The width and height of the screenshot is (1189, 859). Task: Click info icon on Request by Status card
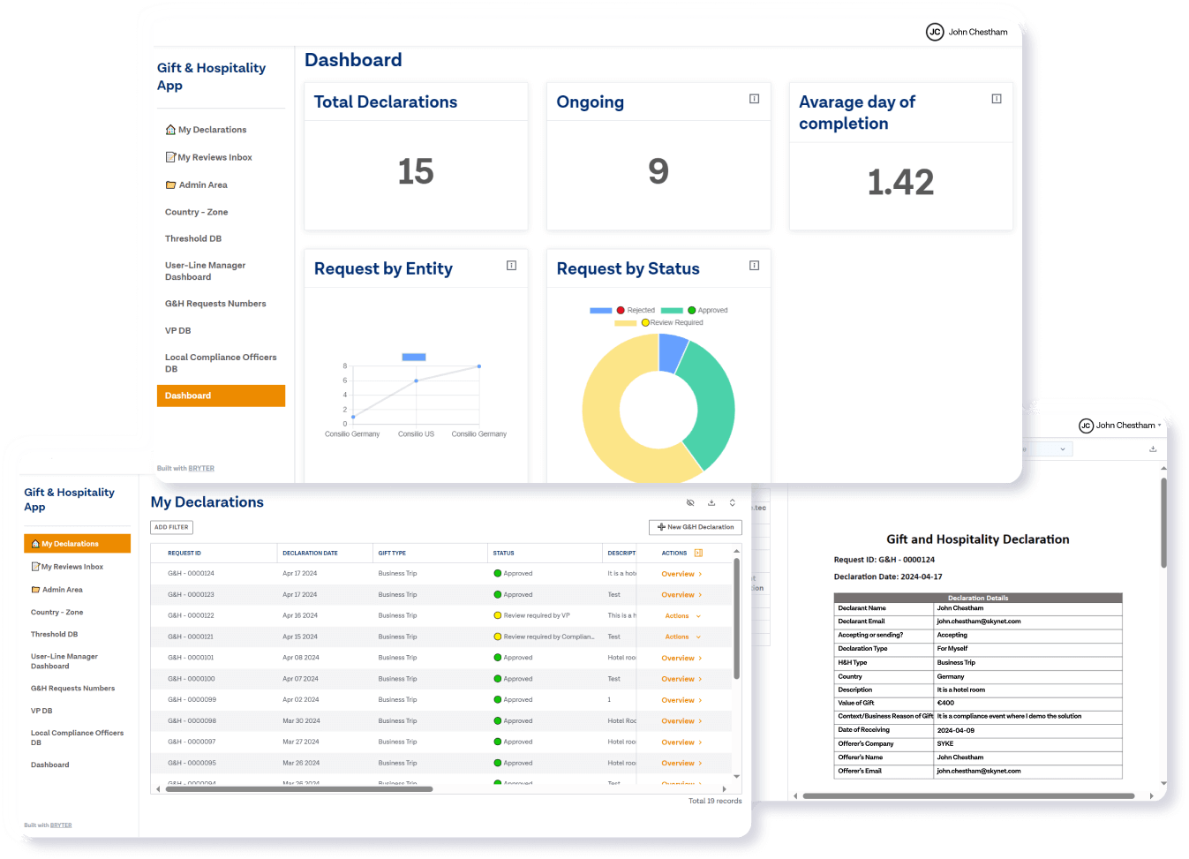click(x=754, y=266)
